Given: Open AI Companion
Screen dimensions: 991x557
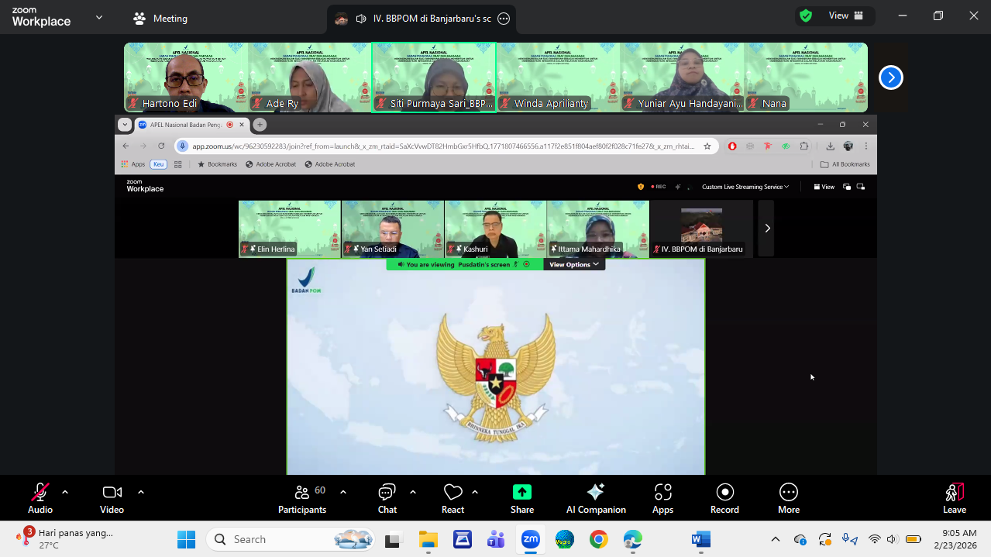Looking at the screenshot, I should pyautogui.click(x=595, y=498).
